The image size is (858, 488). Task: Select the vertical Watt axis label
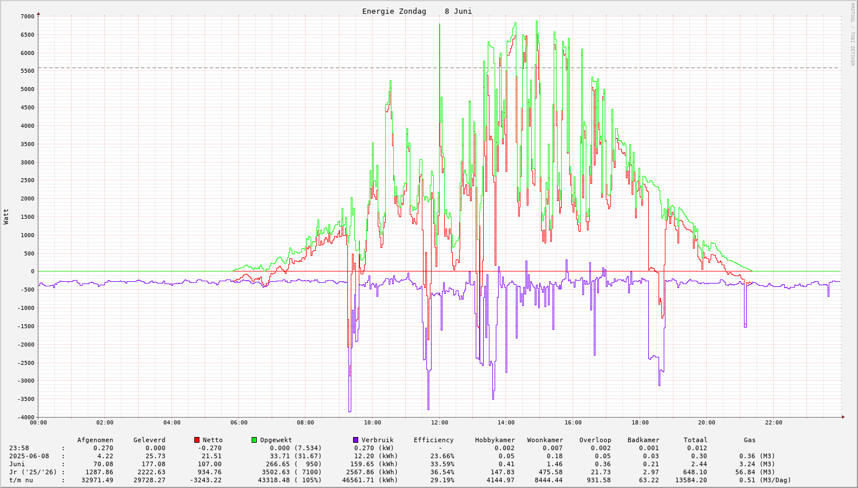coord(6,217)
